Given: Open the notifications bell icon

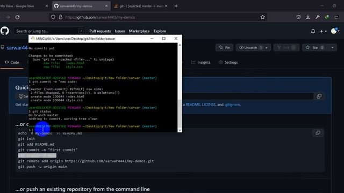Looking at the screenshot, I should pos(313,31).
